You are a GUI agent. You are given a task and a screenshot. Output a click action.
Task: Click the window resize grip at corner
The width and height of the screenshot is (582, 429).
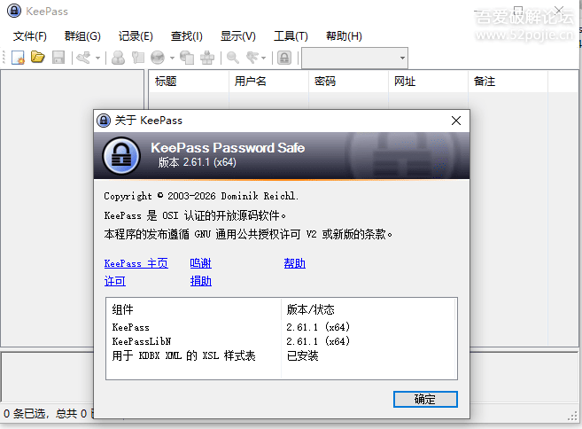[573, 417]
